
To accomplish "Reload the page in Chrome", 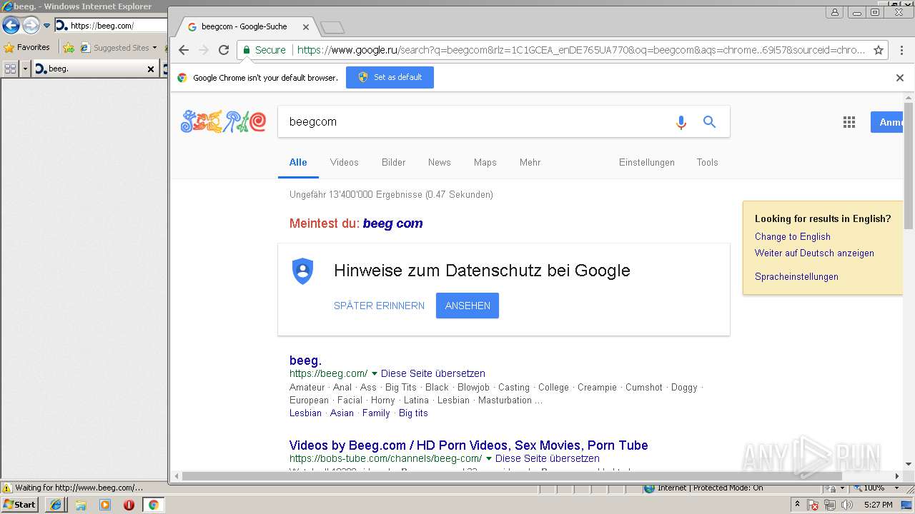I will click(x=224, y=50).
